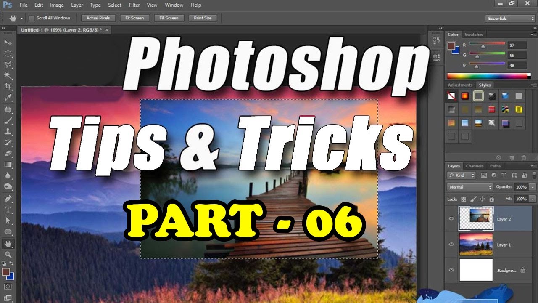Viewport: 538px width, 303px height.
Task: Open the Color panel options menu
Action: (x=534, y=35)
